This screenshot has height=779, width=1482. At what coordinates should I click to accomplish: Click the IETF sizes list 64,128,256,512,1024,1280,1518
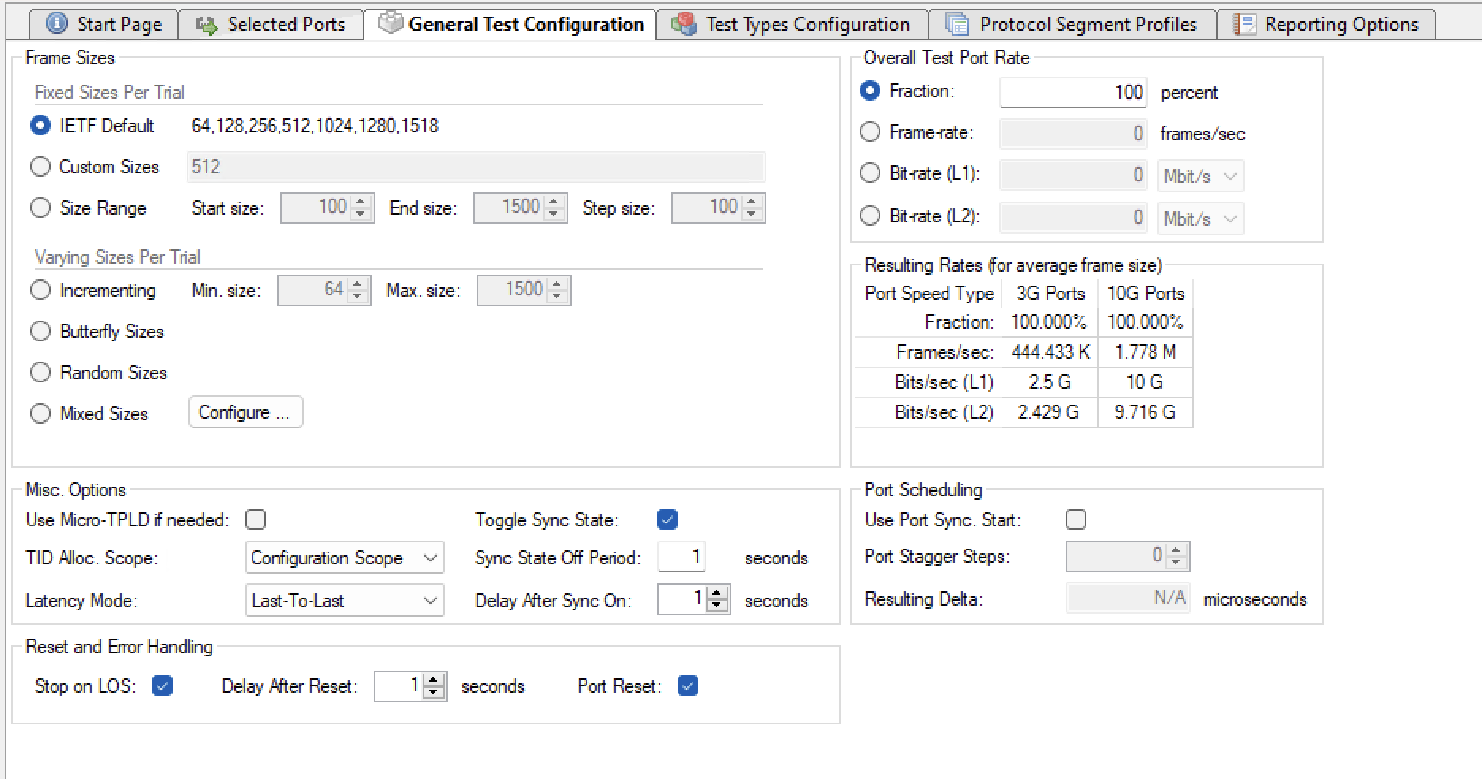coord(315,126)
